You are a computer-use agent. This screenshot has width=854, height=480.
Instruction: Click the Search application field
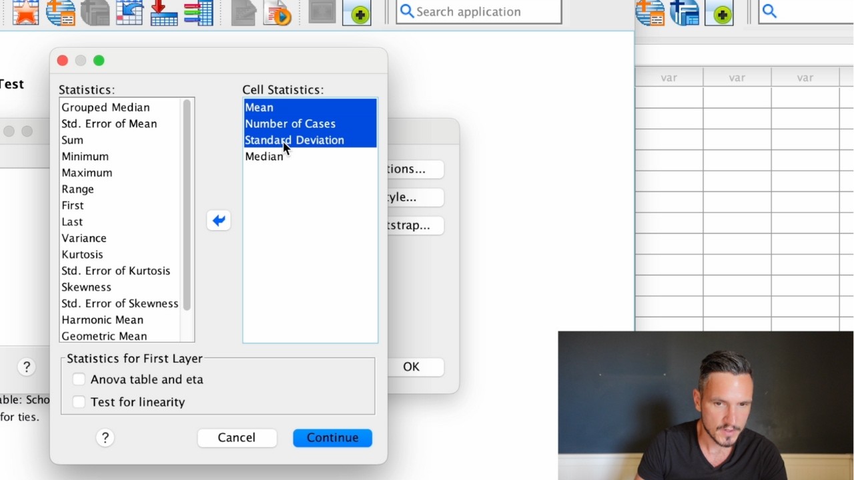[478, 11]
